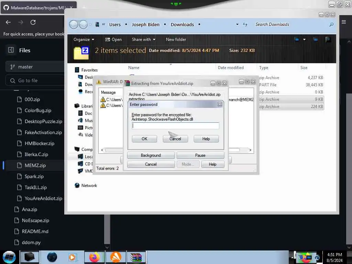Sort files by Date modified column
Image resolution: width=352 pixels, height=264 pixels.
[231, 68]
